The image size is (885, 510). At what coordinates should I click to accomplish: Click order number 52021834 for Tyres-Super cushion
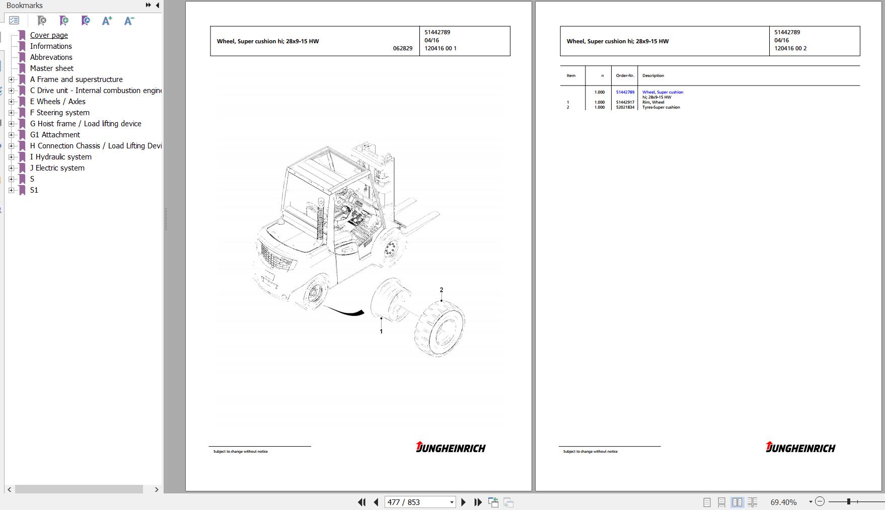[625, 107]
